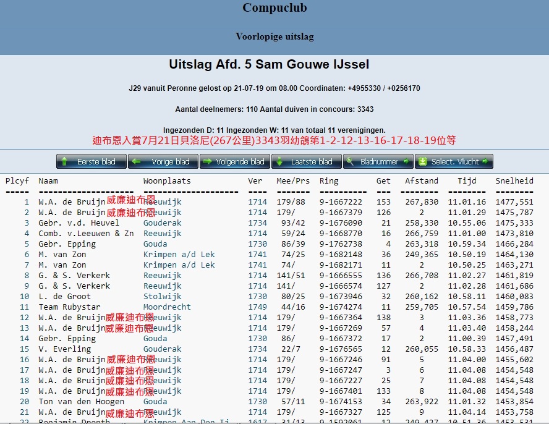Click distance value 260,055
Viewport: 549px width, 424px height.
point(422,349)
